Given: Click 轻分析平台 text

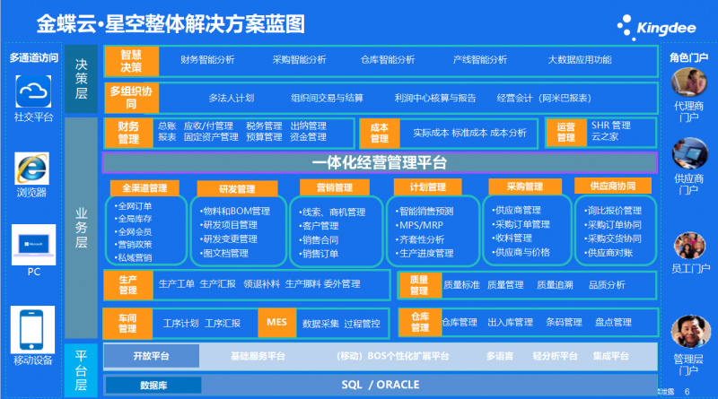Looking at the screenshot, I should click(555, 356).
